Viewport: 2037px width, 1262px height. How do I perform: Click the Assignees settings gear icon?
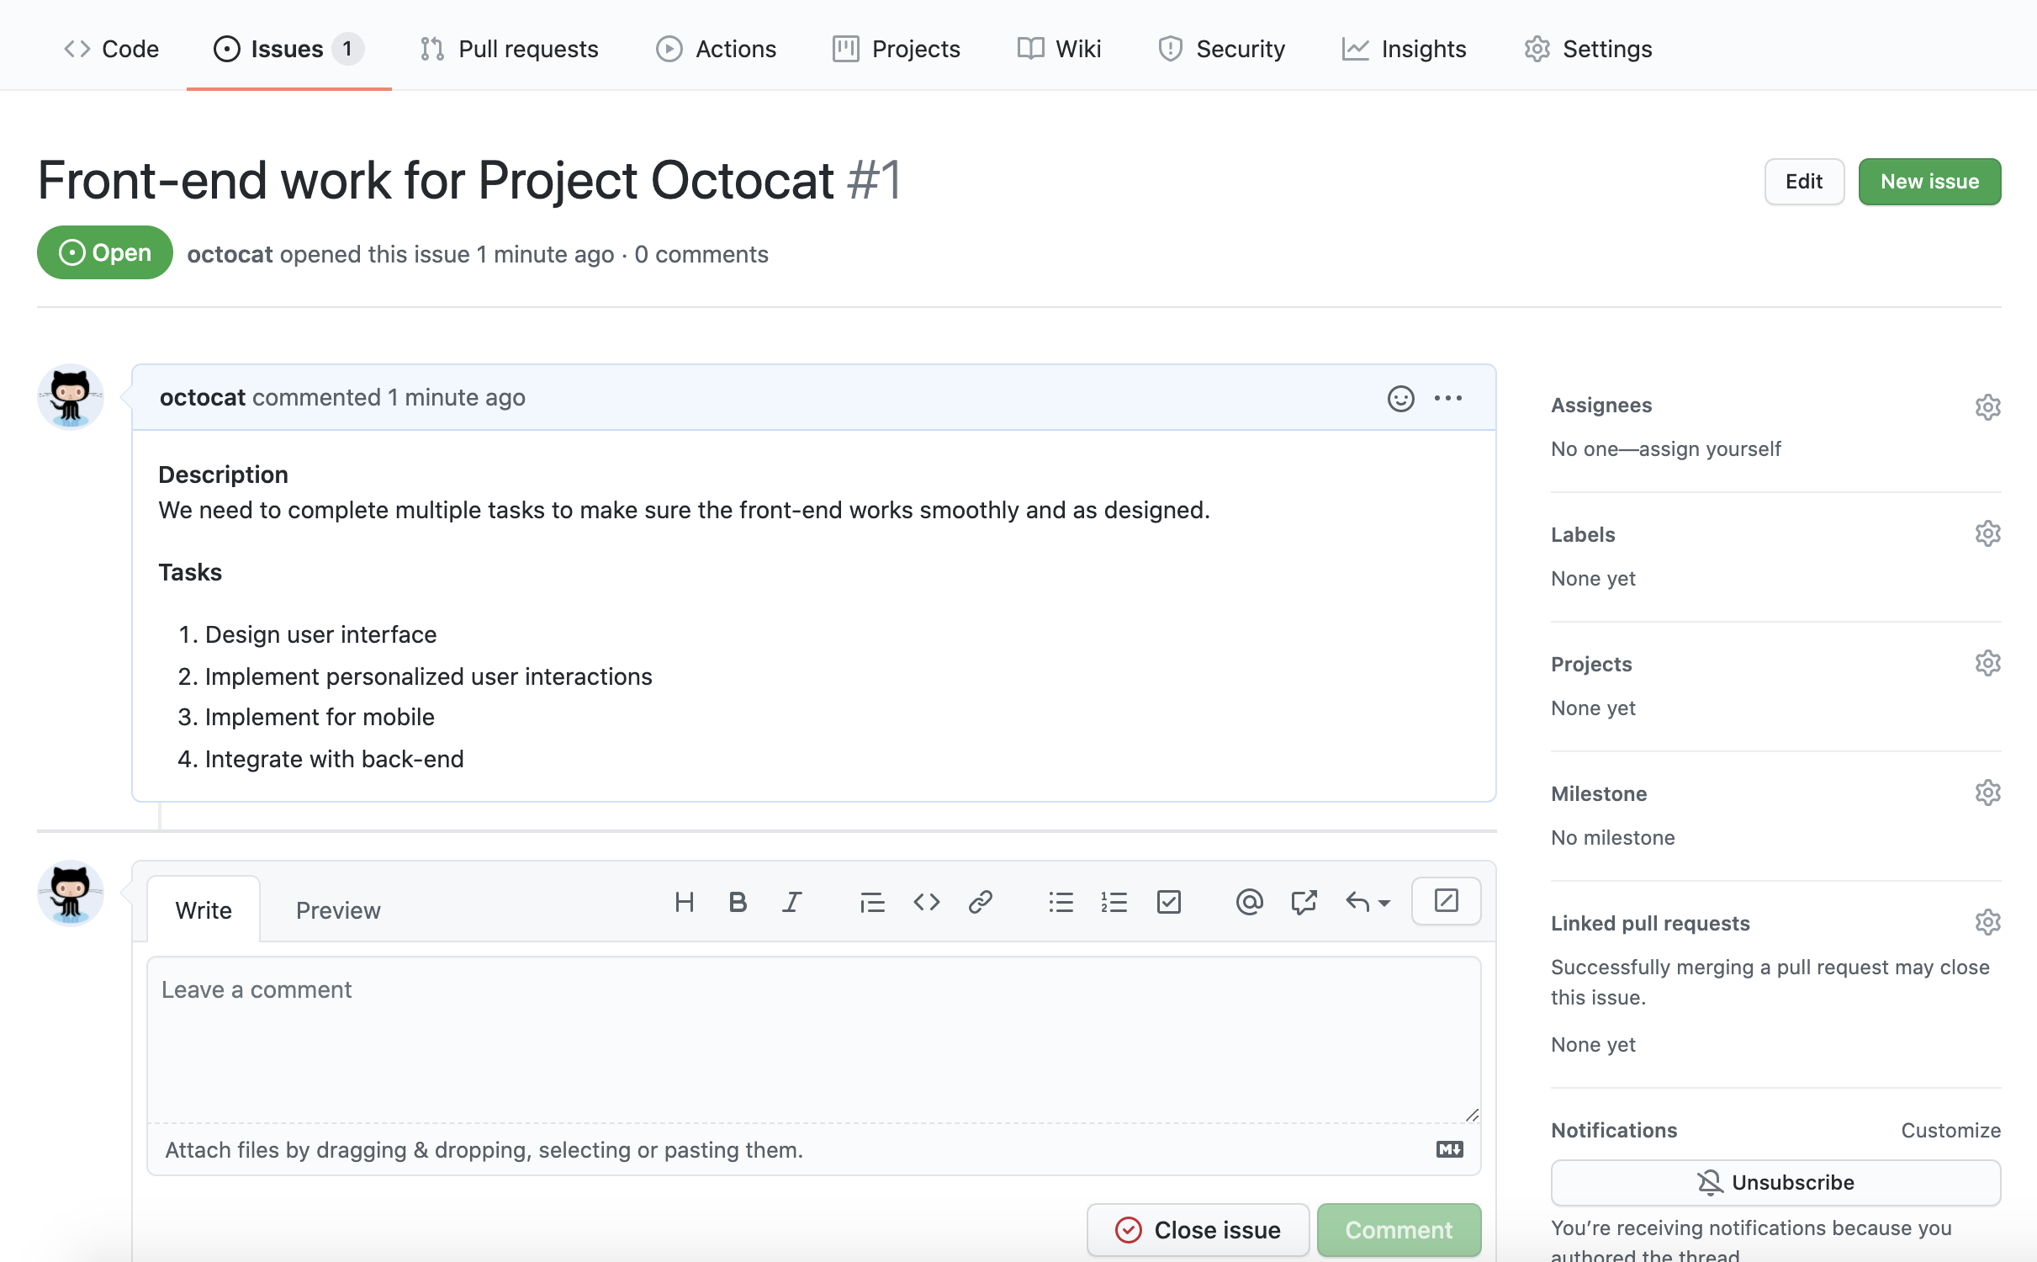click(1987, 406)
